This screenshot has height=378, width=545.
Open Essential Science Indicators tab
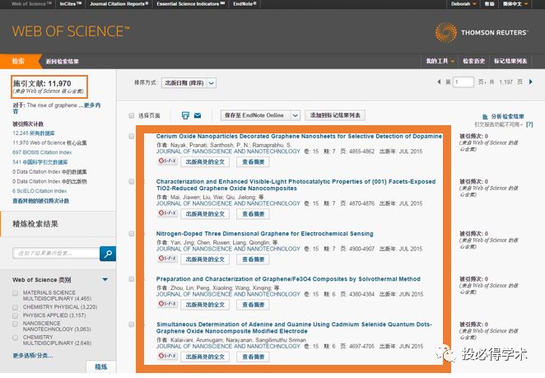(190, 4)
